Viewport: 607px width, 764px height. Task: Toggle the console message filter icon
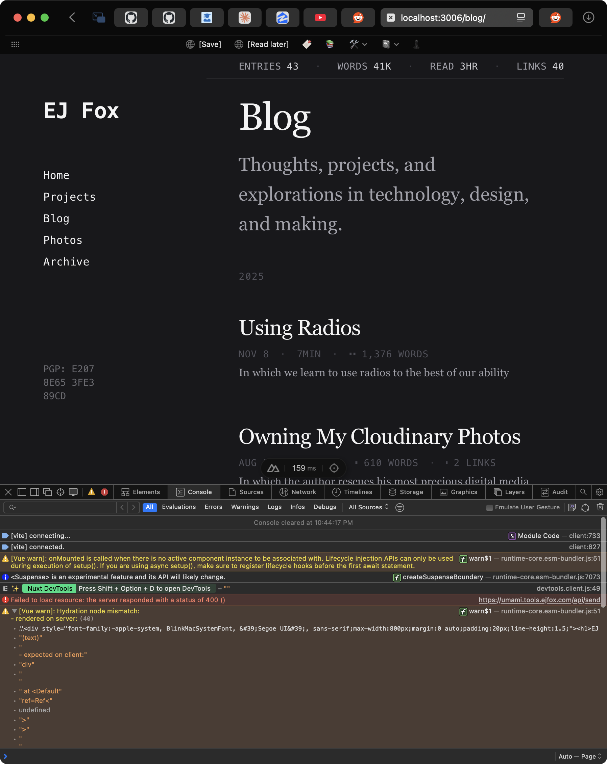pos(399,507)
